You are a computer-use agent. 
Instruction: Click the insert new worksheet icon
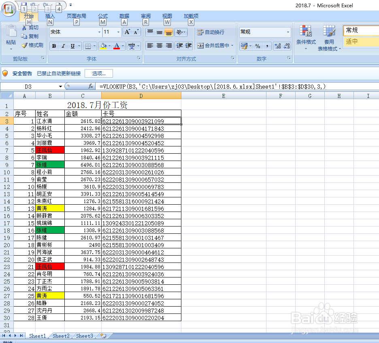click(103, 336)
